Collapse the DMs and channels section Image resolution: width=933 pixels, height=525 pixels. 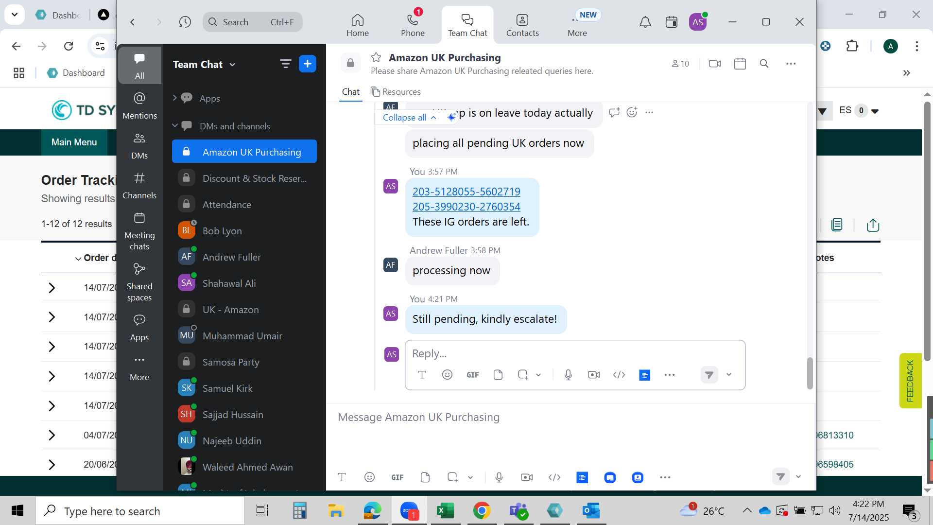[174, 125]
